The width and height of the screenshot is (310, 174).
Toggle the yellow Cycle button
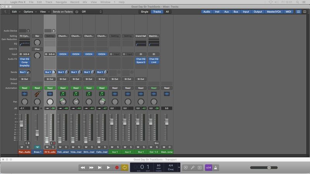pos(124,167)
